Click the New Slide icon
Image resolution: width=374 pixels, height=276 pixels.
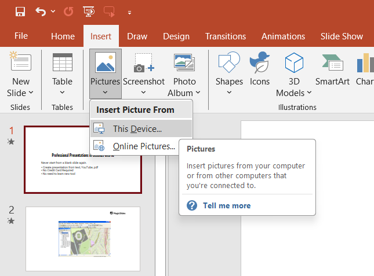(x=20, y=61)
